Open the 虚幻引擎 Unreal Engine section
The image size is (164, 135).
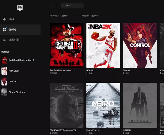point(14,40)
